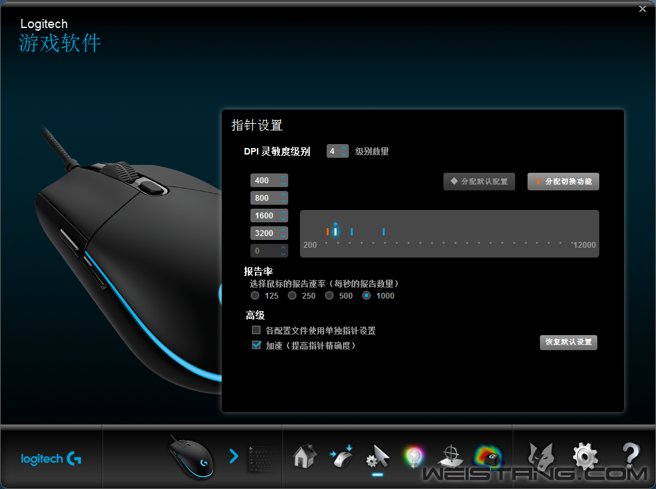Click 恢复默认设置 button

coord(569,342)
